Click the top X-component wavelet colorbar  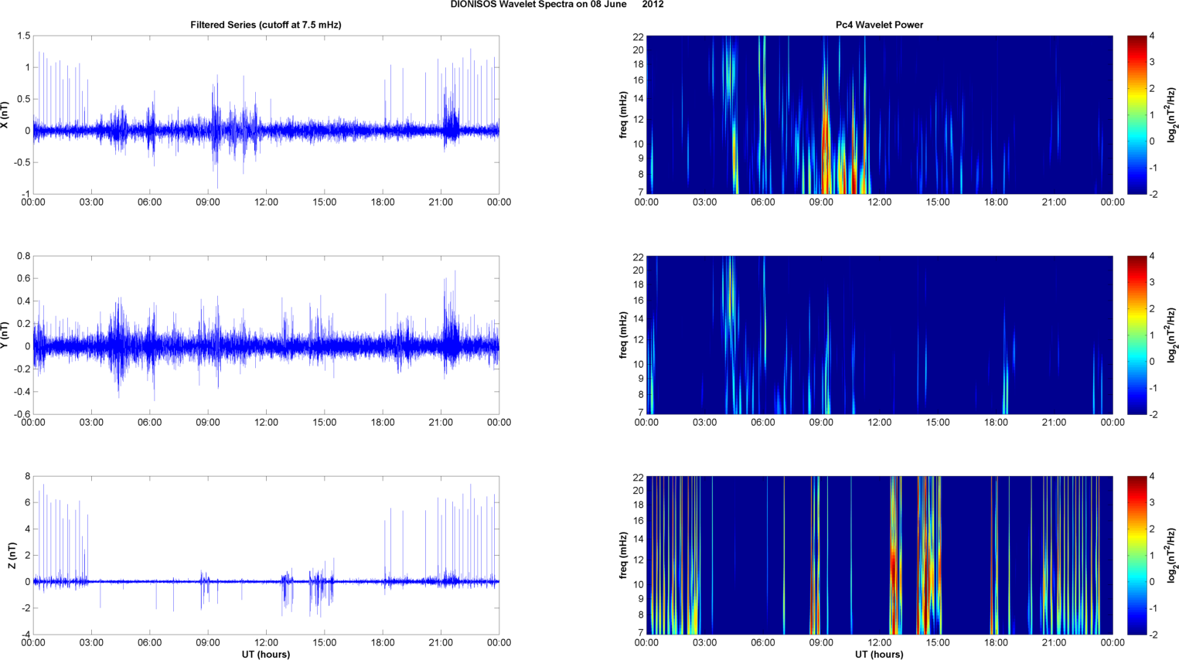click(x=1136, y=114)
